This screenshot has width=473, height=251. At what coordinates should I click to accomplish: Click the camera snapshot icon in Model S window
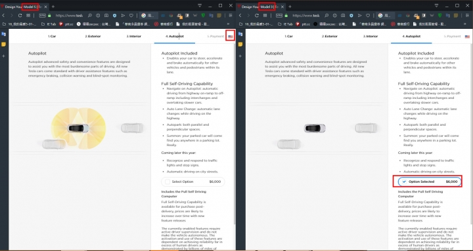click(x=106, y=15)
